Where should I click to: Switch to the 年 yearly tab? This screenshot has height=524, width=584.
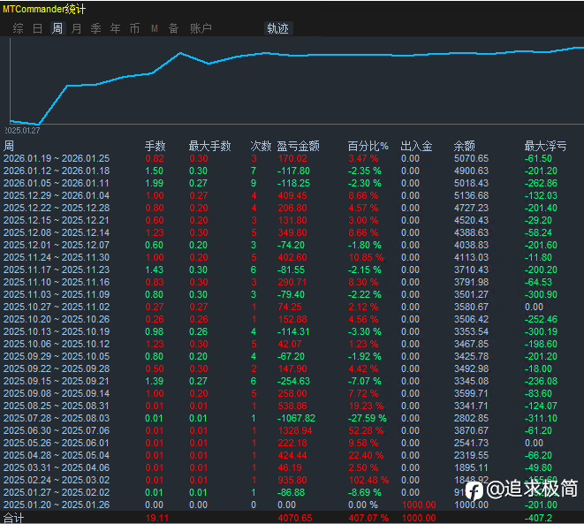[116, 28]
